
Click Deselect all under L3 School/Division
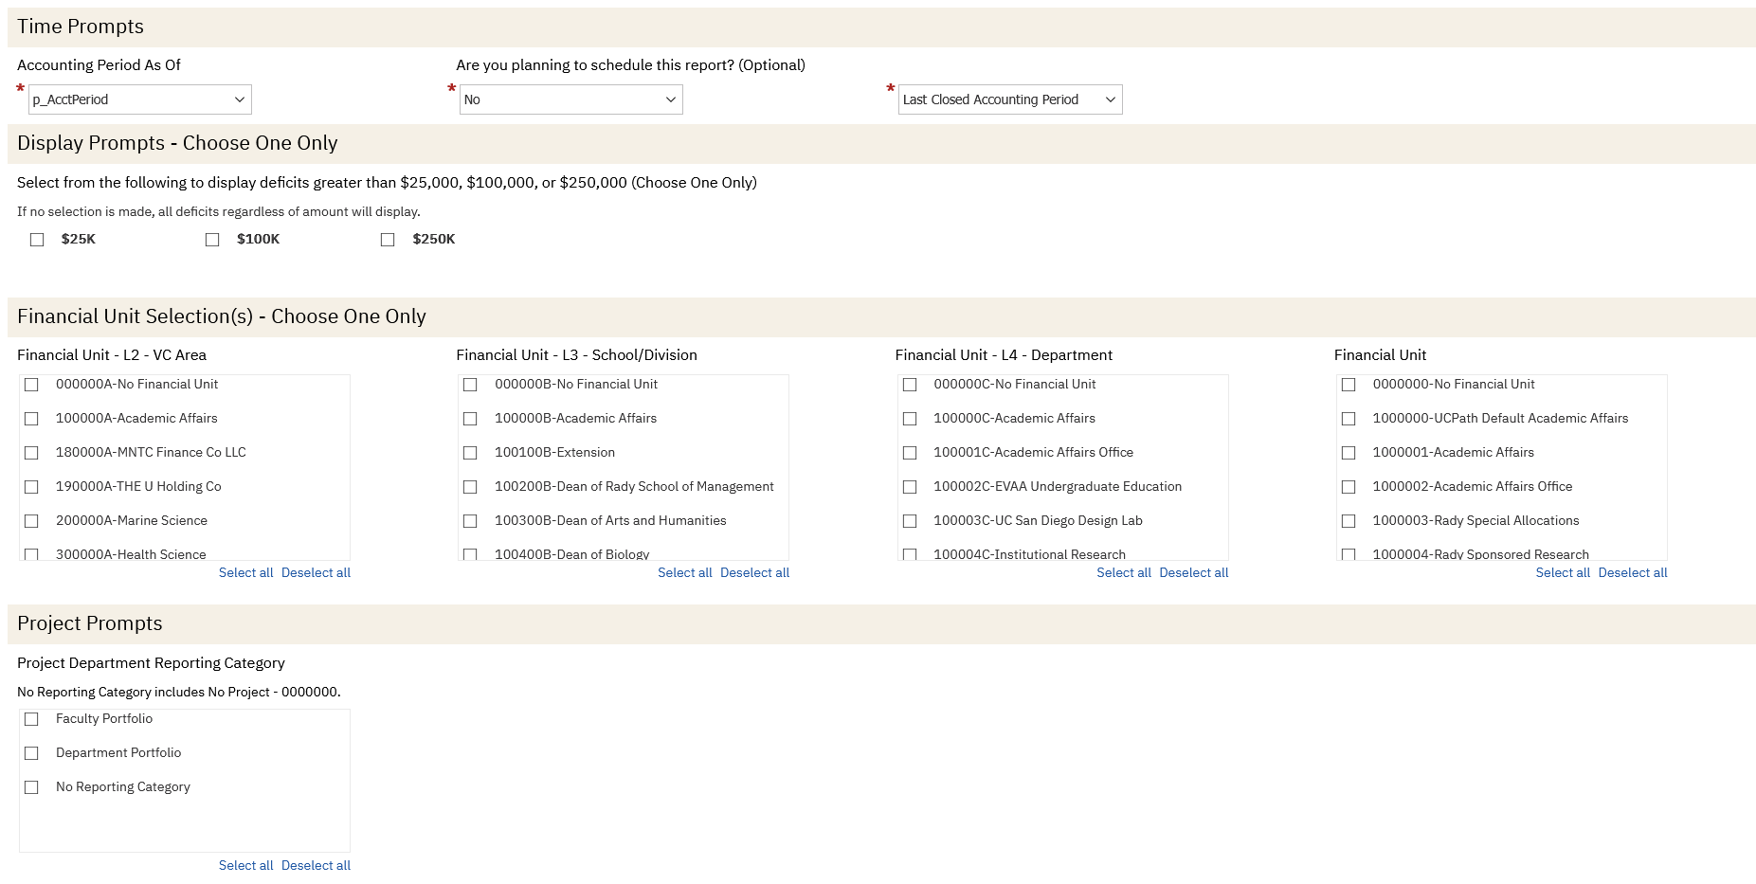754,572
